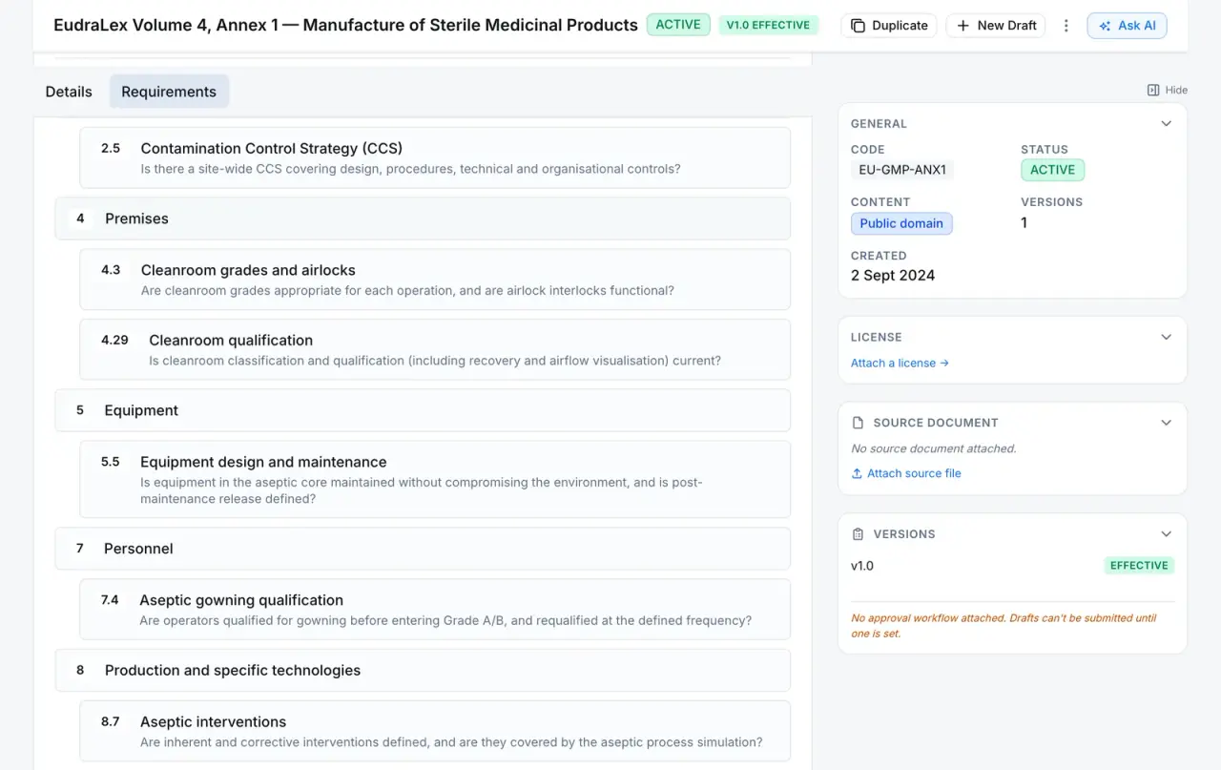Viewport: 1221px width, 770px height.
Task: Collapse the Source Document section chevron
Action: pyautogui.click(x=1166, y=423)
